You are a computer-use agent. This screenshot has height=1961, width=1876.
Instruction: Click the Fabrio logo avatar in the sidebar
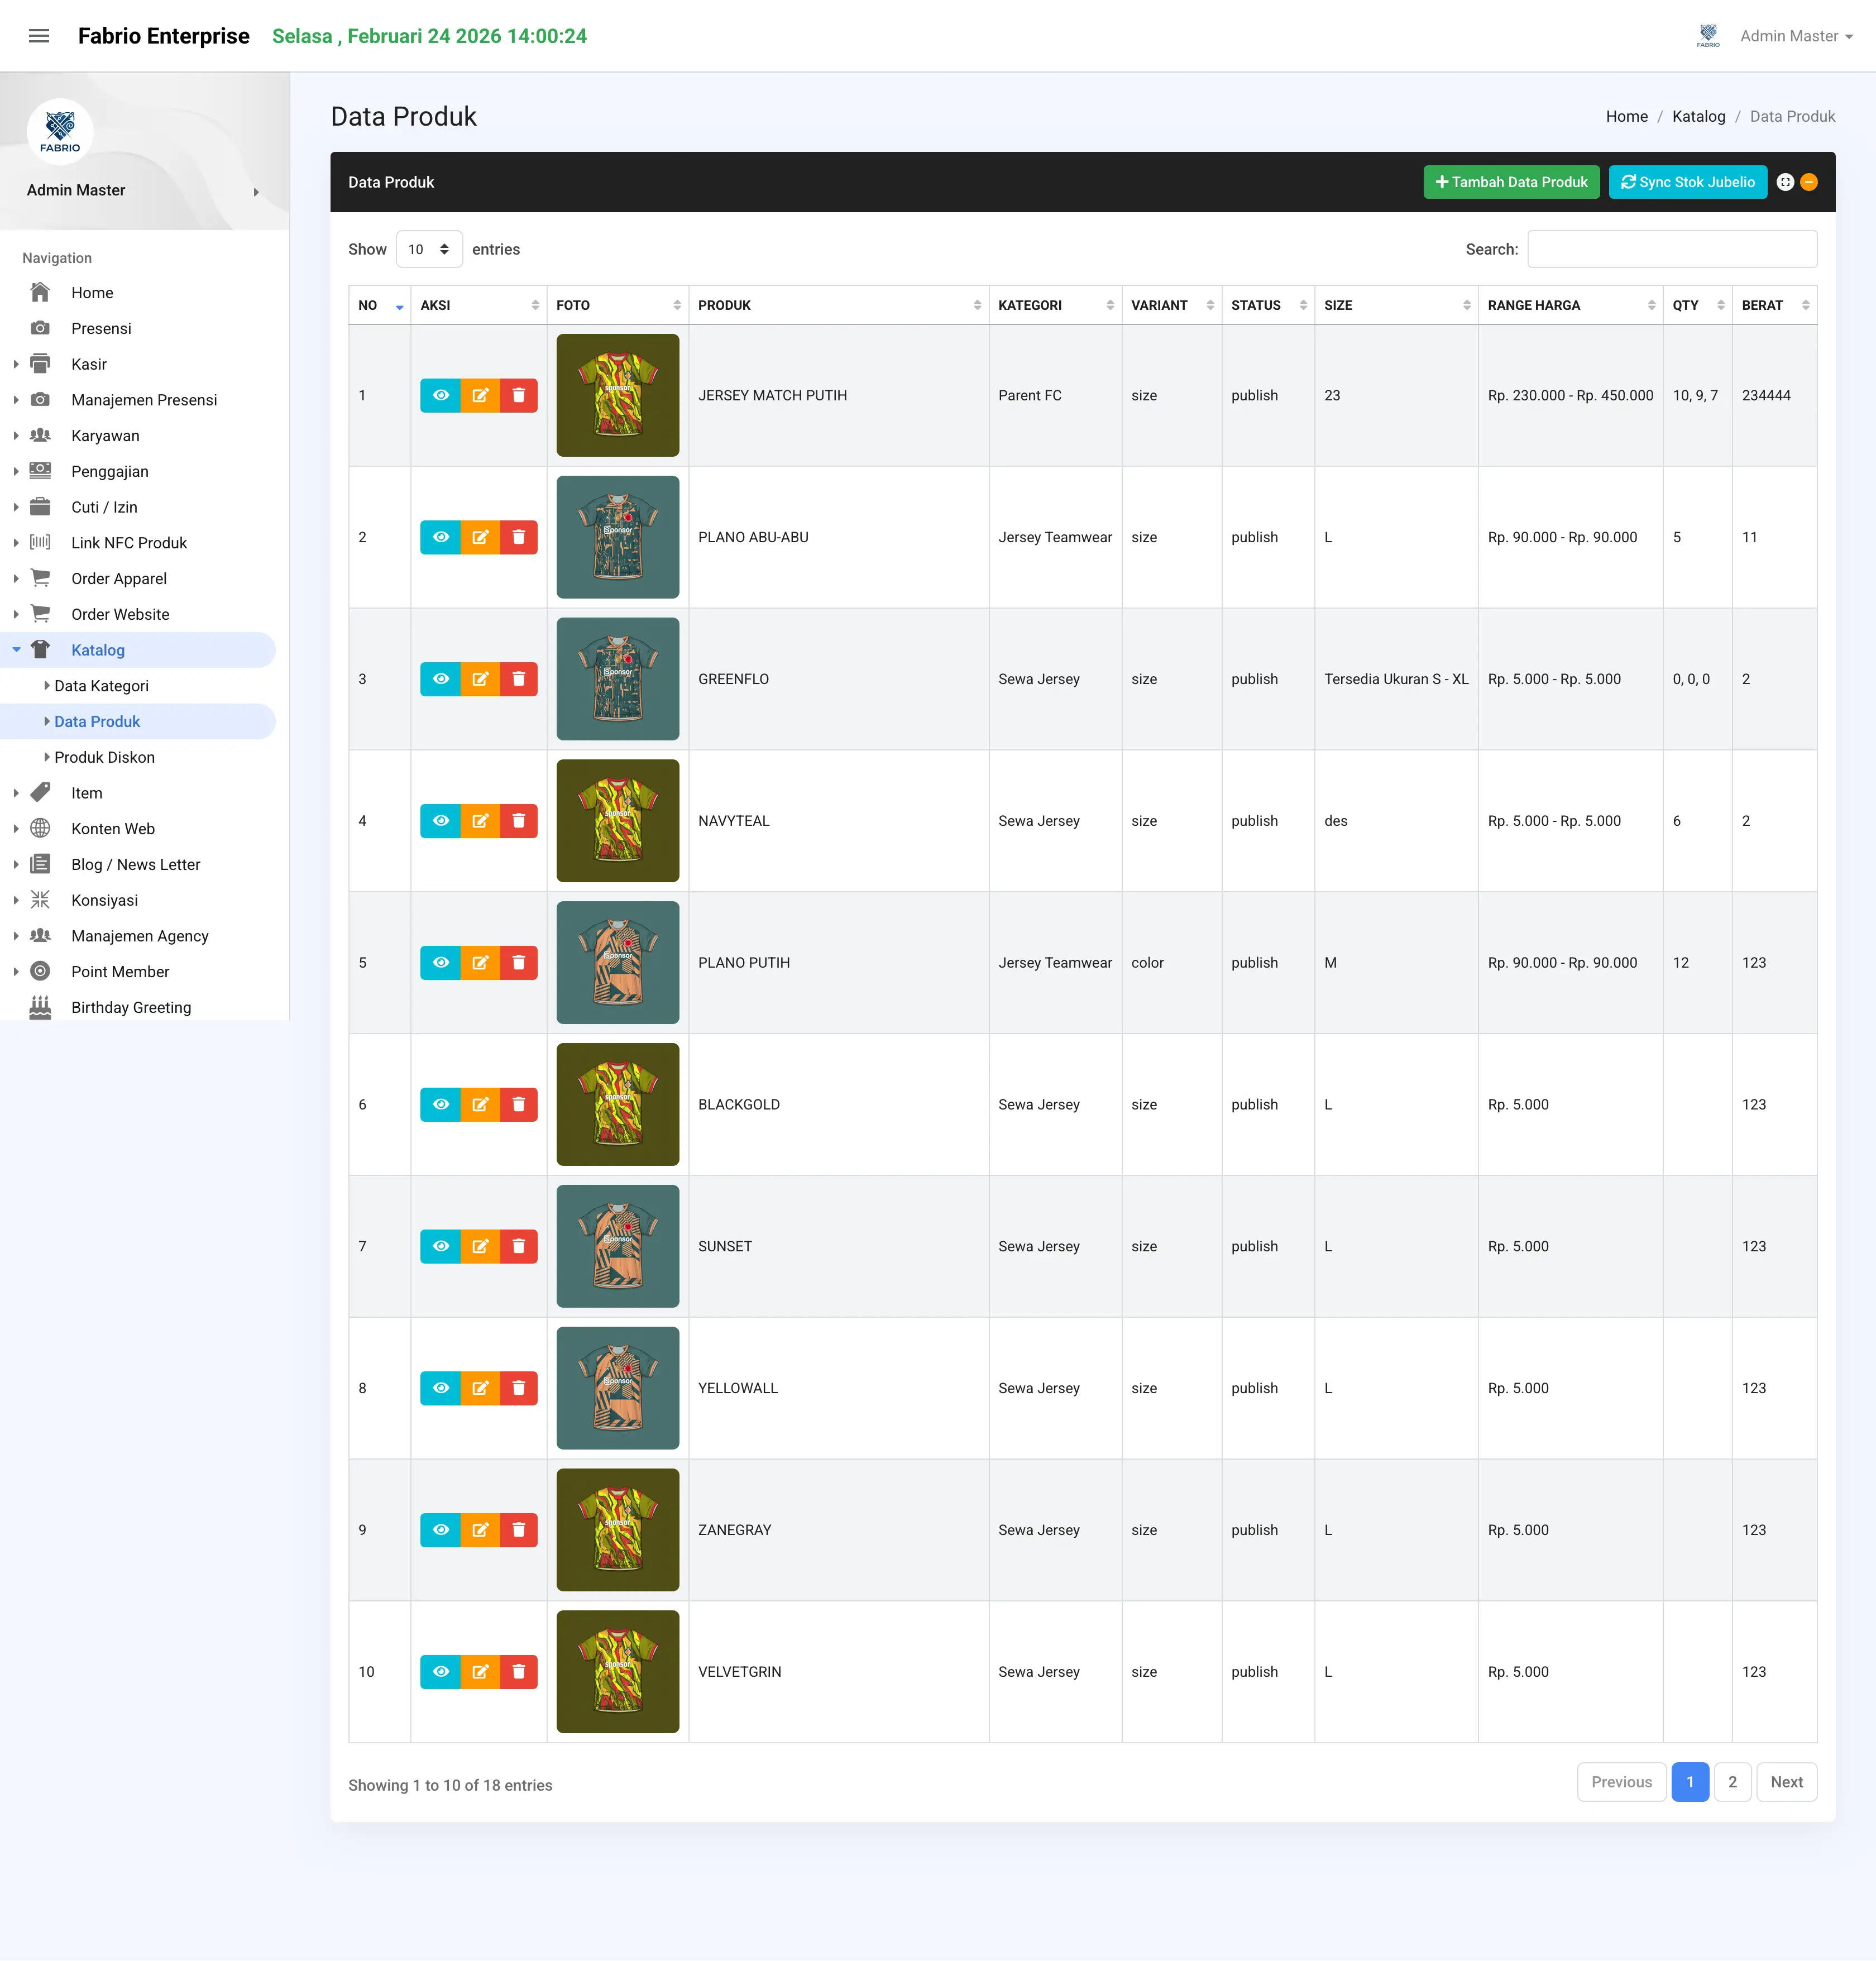pyautogui.click(x=60, y=131)
